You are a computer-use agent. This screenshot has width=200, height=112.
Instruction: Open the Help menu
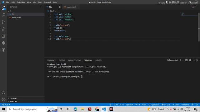pyautogui.click(x=55, y=2)
